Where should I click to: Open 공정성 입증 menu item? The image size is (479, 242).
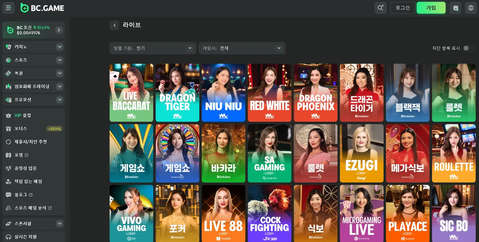click(26, 168)
